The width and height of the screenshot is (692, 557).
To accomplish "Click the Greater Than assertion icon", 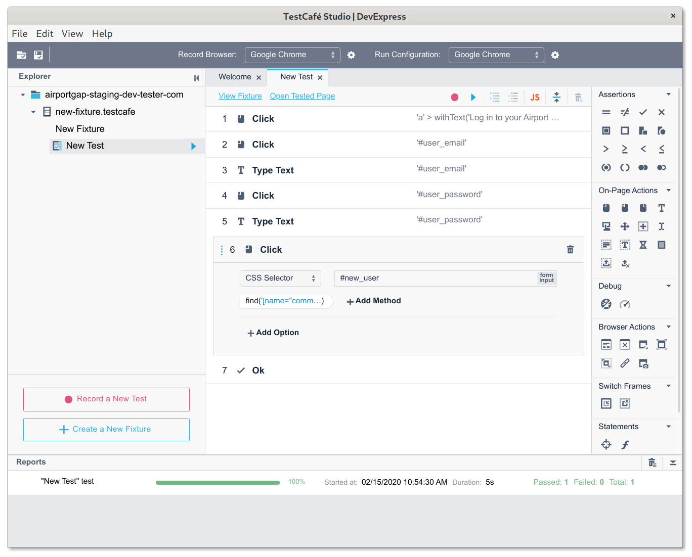I will point(606,149).
